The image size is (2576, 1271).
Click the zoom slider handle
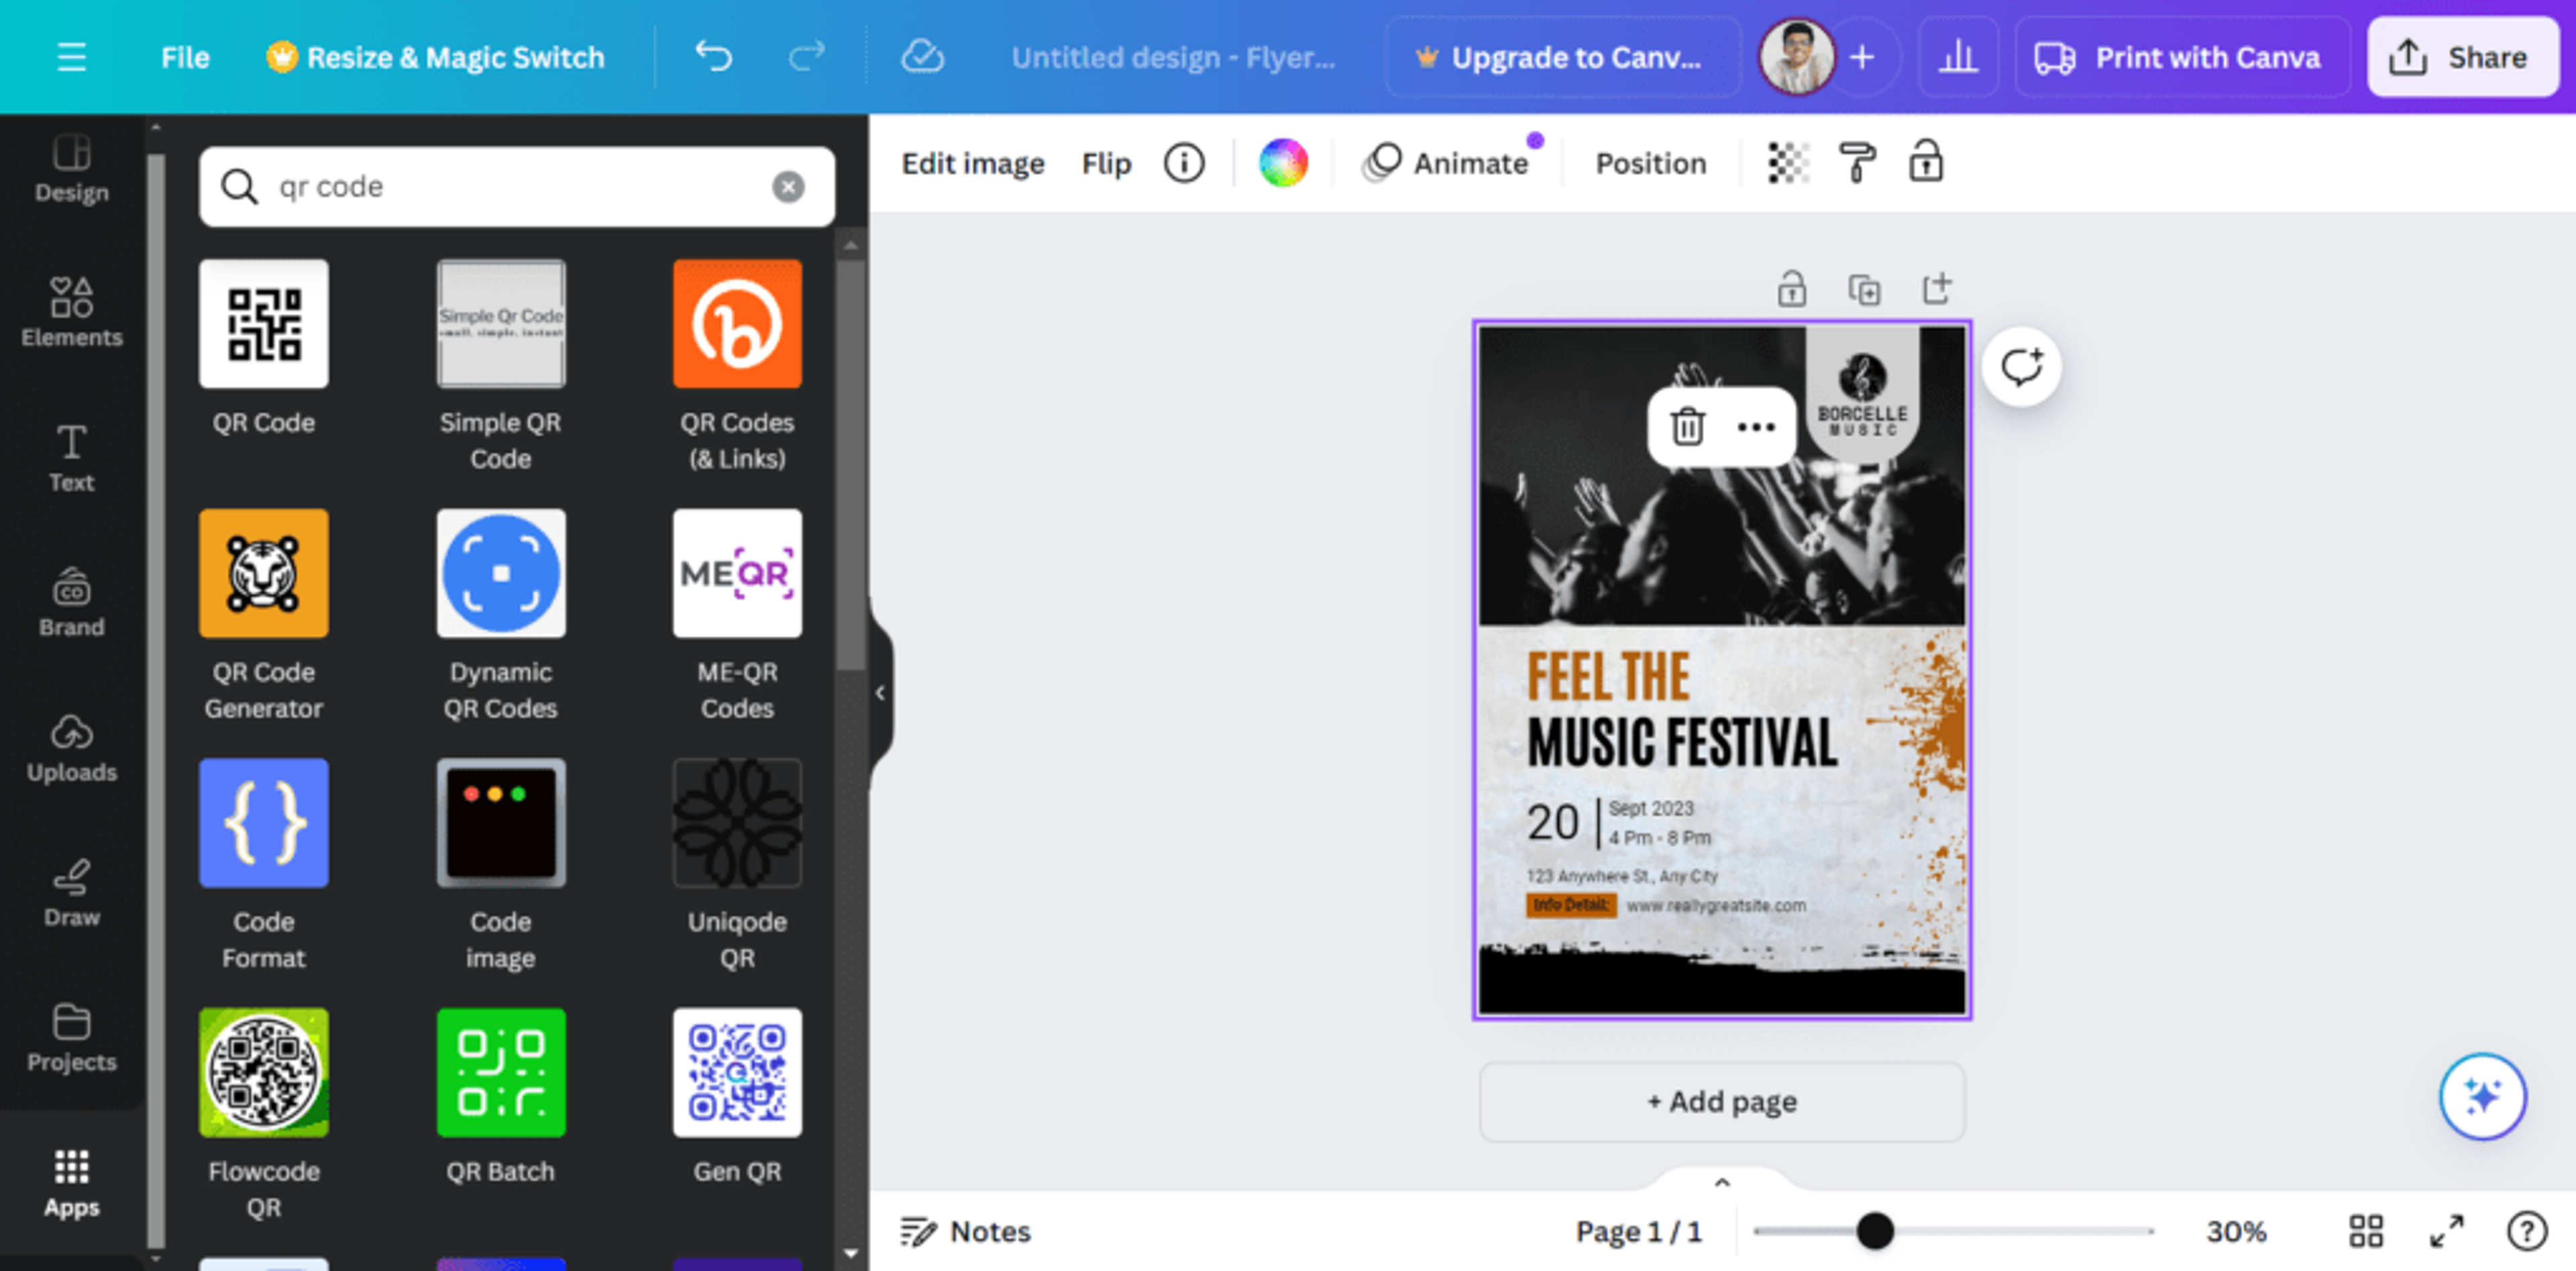(x=1875, y=1231)
